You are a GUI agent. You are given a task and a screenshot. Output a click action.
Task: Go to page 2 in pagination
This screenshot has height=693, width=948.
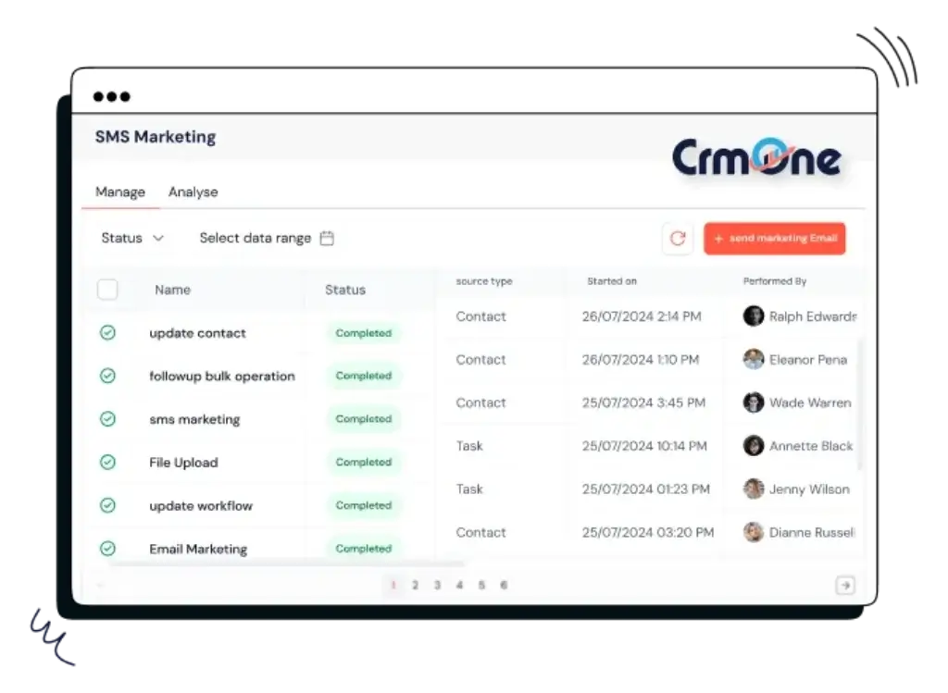(x=416, y=585)
